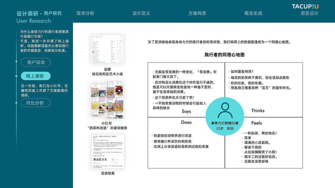Click the 身体力行的践行者 persona label
The height and width of the screenshot is (188, 335).
(x=225, y=123)
